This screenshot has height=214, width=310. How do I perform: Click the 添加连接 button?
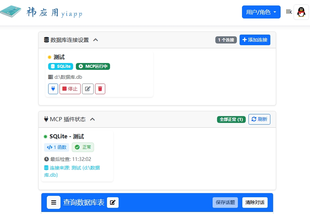coord(255,40)
